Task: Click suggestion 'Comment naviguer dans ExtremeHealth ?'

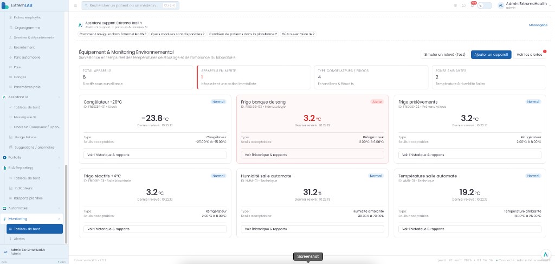Action: (x=113, y=34)
